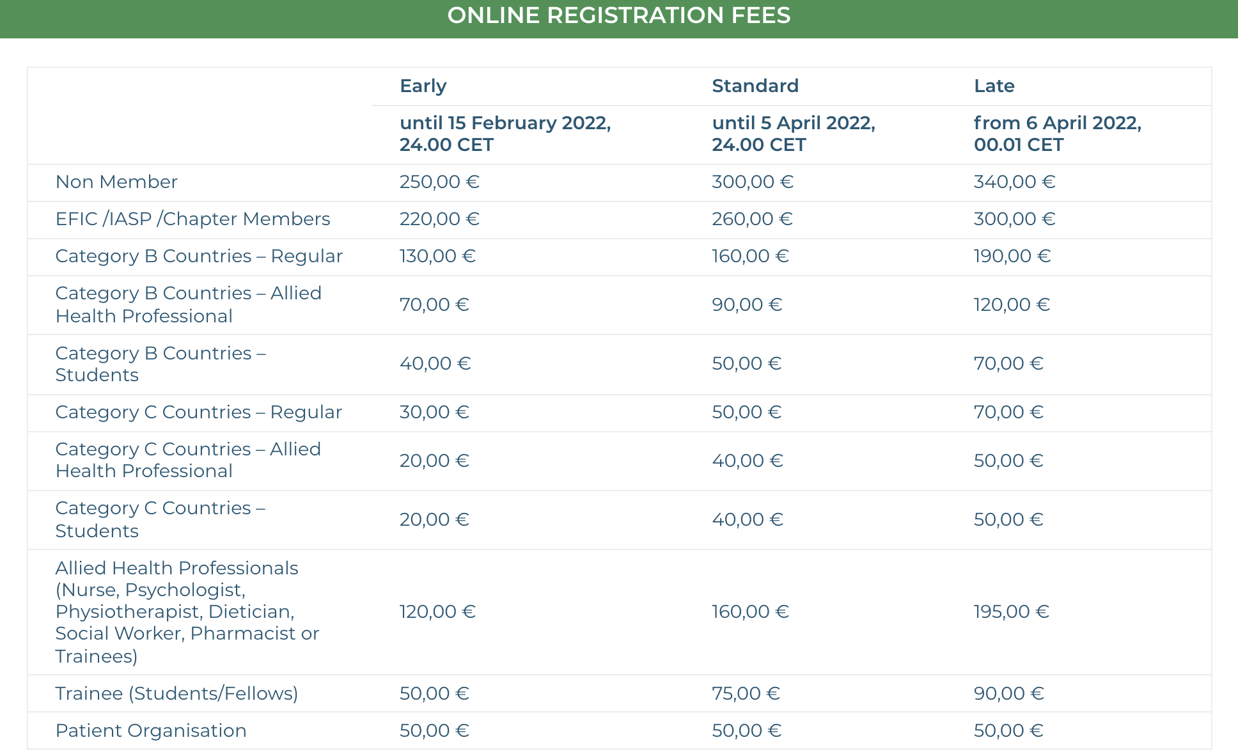Viewport: 1238px width, 756px height.
Task: Select Category C Countries – Regular label
Action: tap(198, 412)
